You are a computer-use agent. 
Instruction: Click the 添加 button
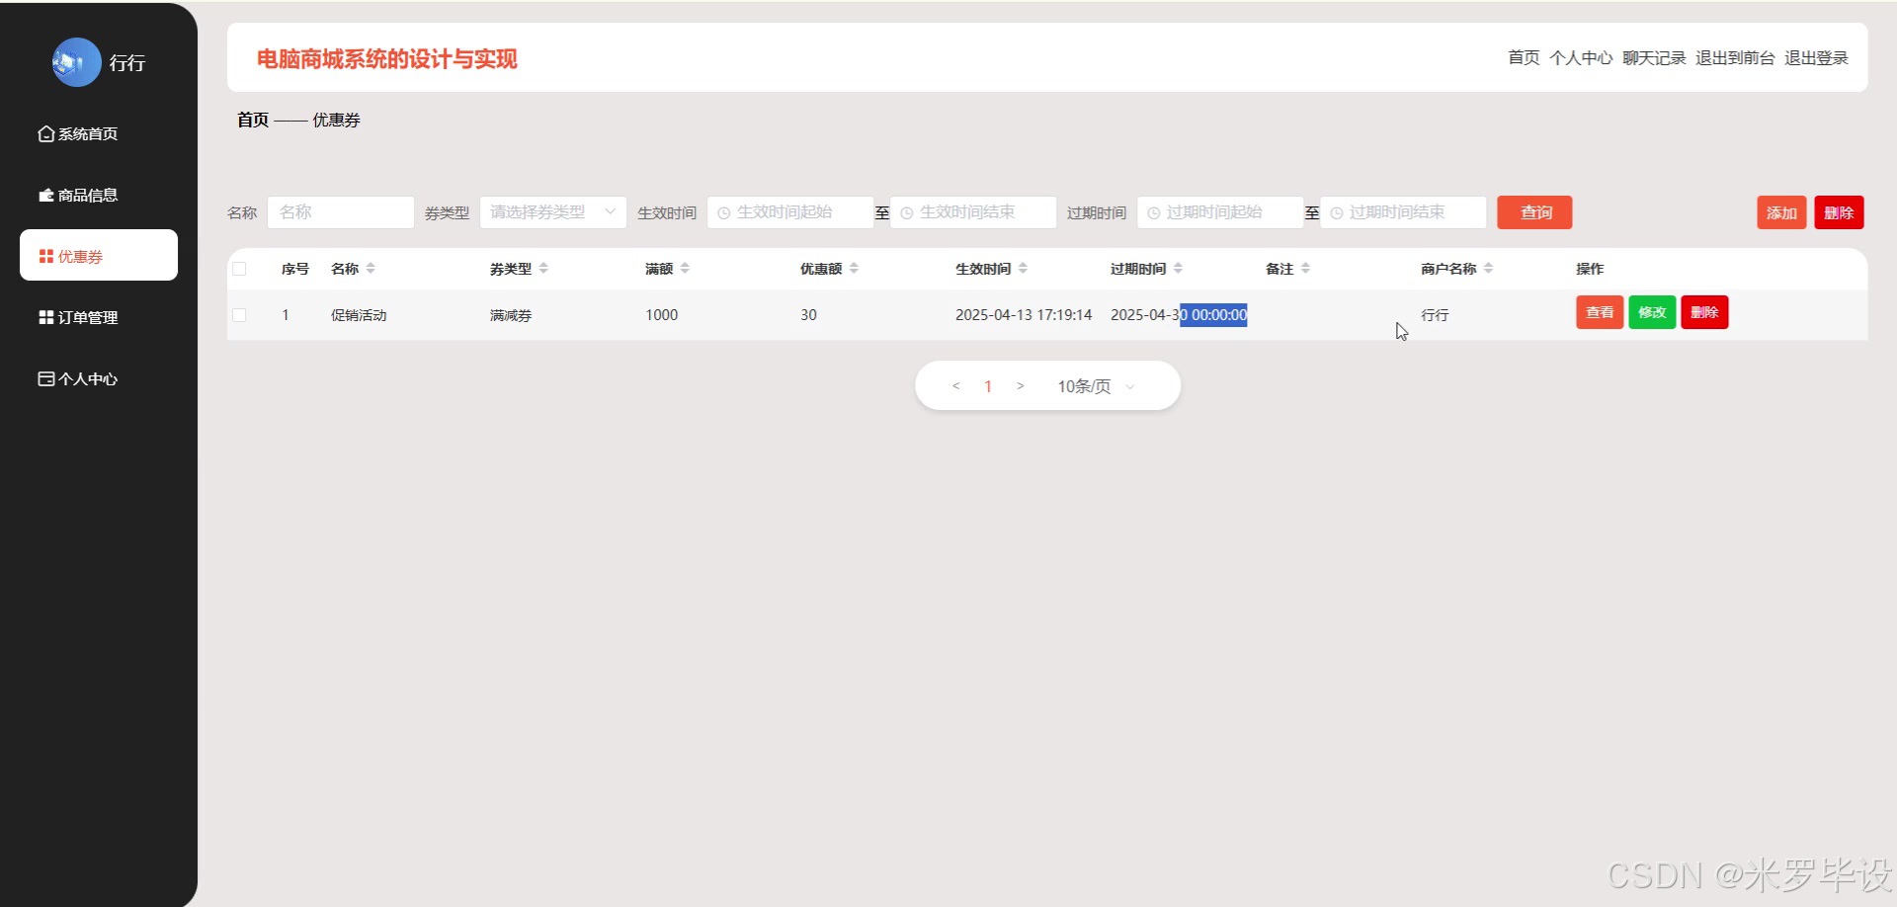click(x=1781, y=212)
